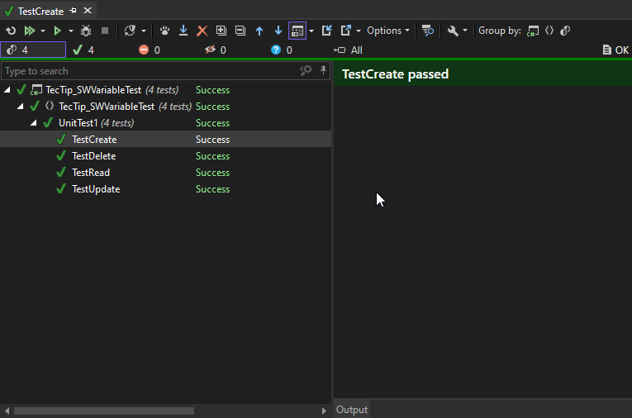Viewport: 632px width, 418px height.
Task: Open the Options dropdown menu
Action: pos(388,31)
